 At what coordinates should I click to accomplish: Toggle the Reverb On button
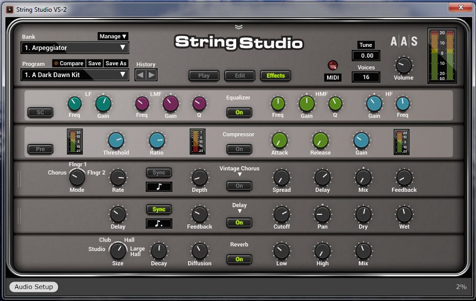tap(239, 259)
